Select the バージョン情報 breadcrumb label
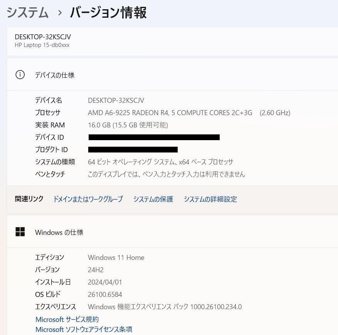Image resolution: width=338 pixels, height=335 pixels. [107, 12]
